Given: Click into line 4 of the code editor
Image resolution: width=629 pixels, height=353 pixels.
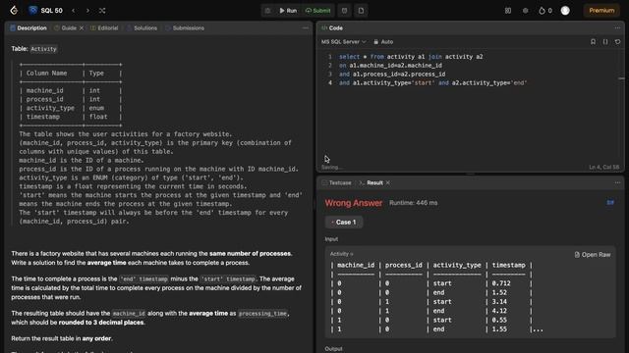Looking at the screenshot, I should (x=432, y=82).
